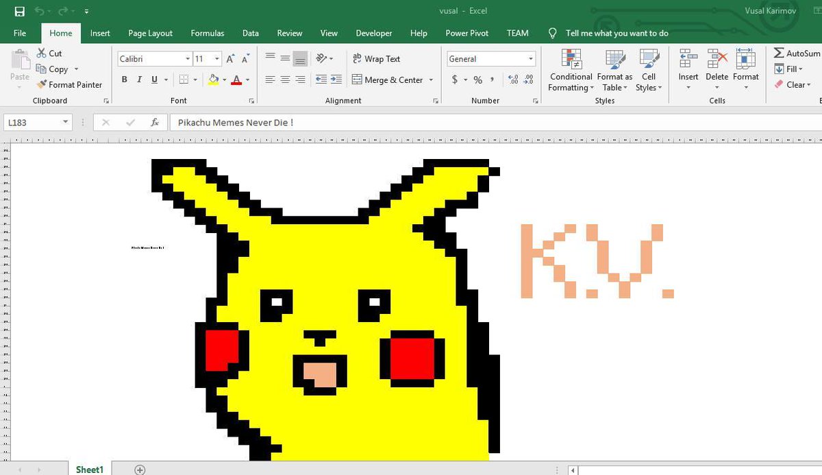Viewport: 822px width, 475px height.
Task: Click Decrease Font Size icon
Action: point(245,59)
